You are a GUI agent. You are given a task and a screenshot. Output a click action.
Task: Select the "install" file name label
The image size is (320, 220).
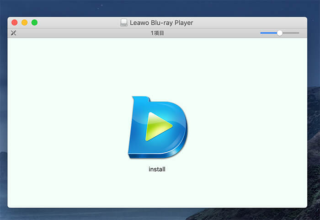(x=157, y=169)
